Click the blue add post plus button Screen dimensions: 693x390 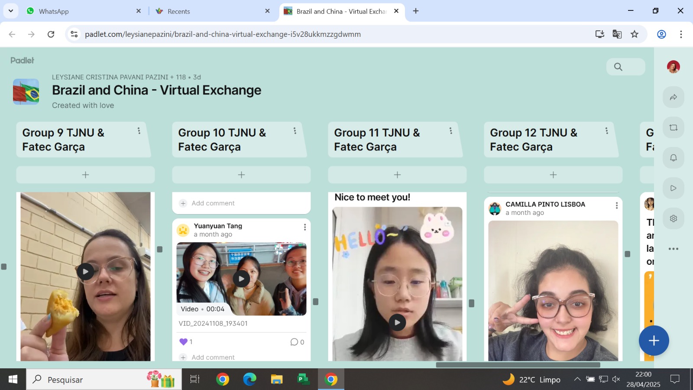pyautogui.click(x=654, y=341)
